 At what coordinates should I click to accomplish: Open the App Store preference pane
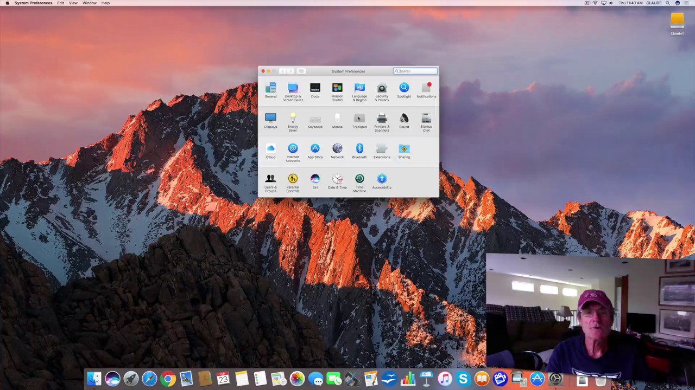(315, 151)
